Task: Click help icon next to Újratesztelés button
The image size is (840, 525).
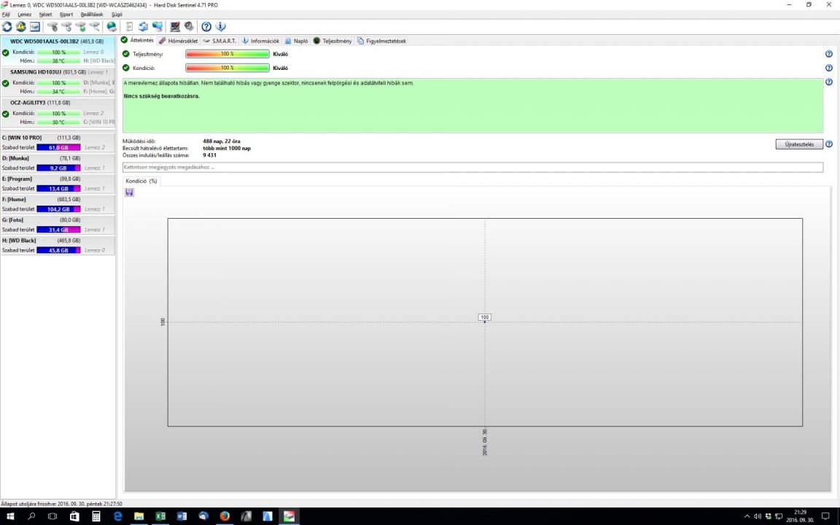Action: coord(829,144)
